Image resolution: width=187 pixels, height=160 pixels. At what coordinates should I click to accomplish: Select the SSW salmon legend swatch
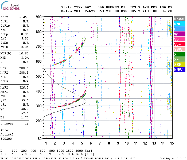coord(180,49)
